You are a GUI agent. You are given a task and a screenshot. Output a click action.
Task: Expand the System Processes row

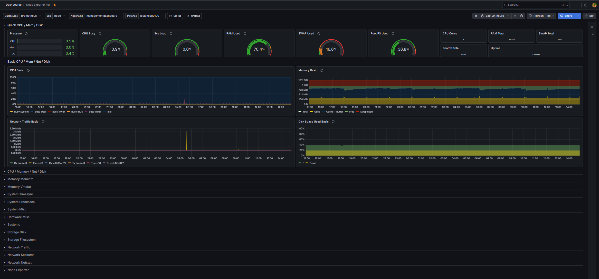click(21, 202)
